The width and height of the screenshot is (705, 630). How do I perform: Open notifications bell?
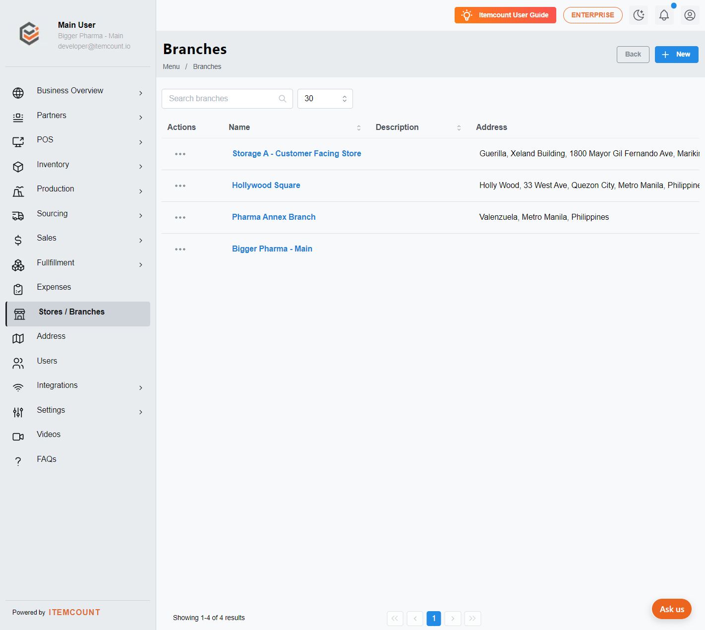pyautogui.click(x=664, y=15)
